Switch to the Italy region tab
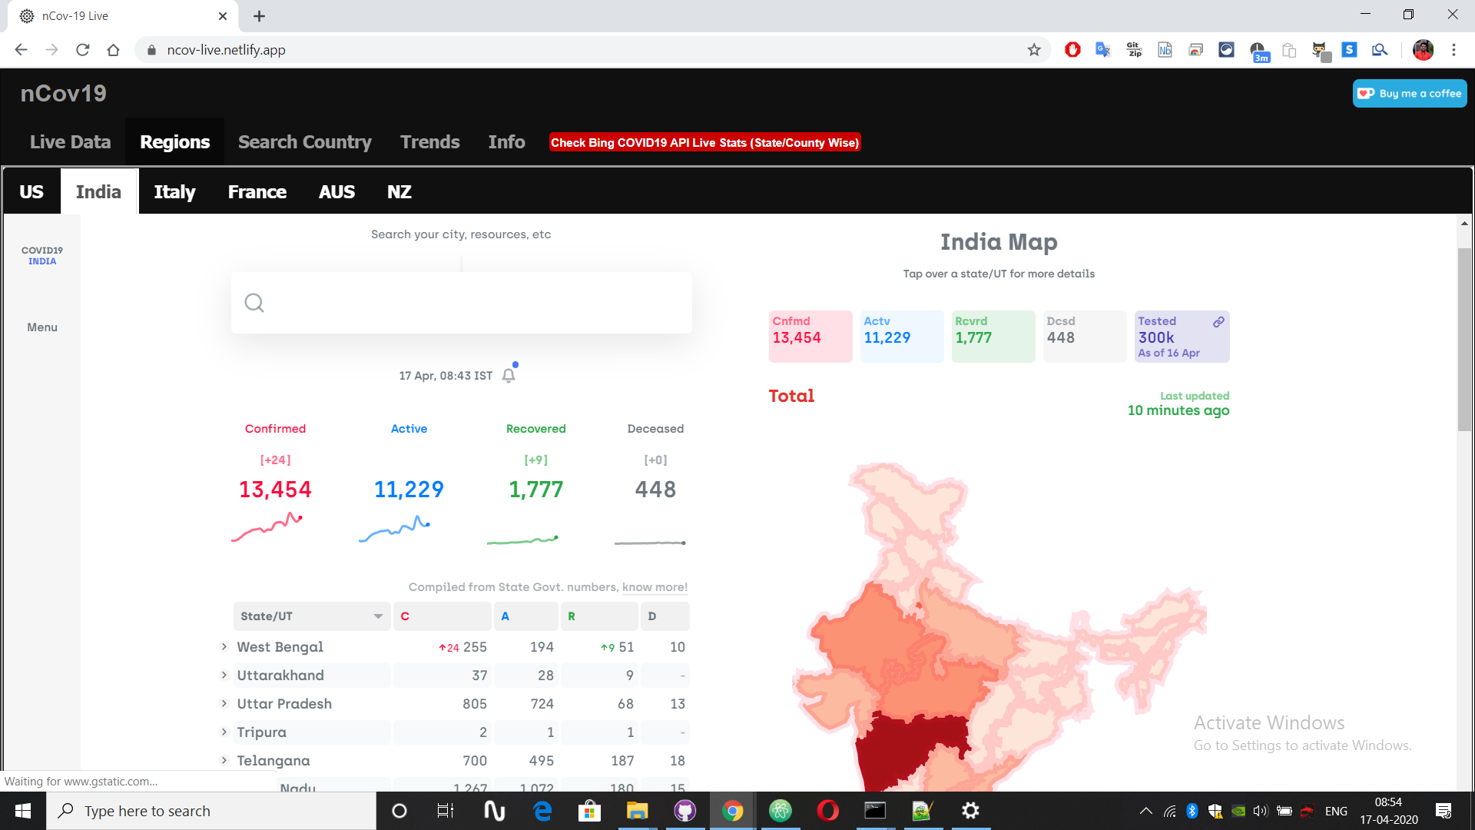 (174, 192)
